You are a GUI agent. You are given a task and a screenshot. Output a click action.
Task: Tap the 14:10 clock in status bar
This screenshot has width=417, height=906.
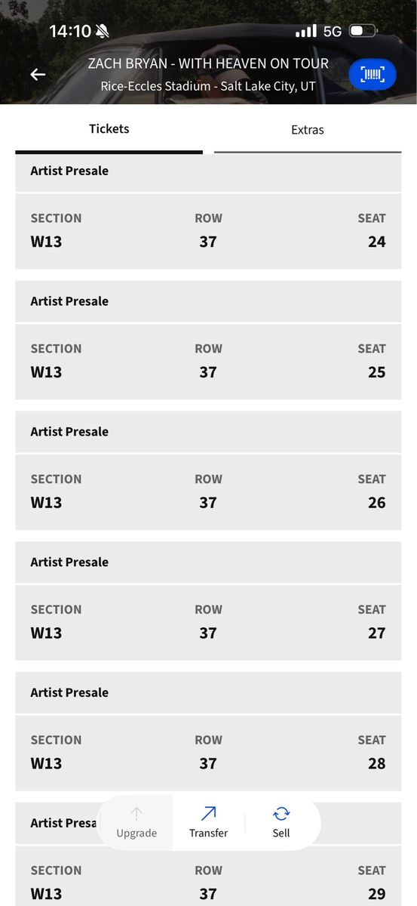click(x=70, y=31)
